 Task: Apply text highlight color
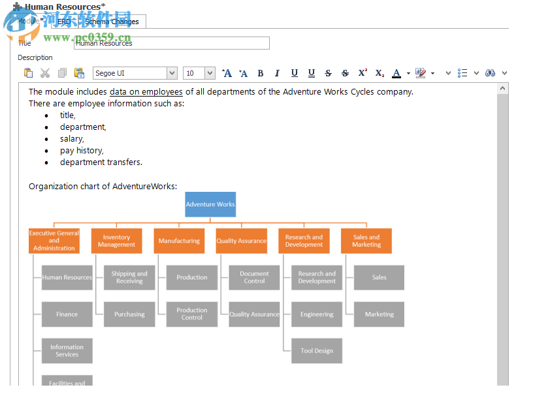(421, 73)
